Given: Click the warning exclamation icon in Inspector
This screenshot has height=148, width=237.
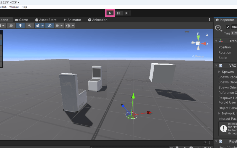Looking at the screenshot, I should [x=223, y=128].
